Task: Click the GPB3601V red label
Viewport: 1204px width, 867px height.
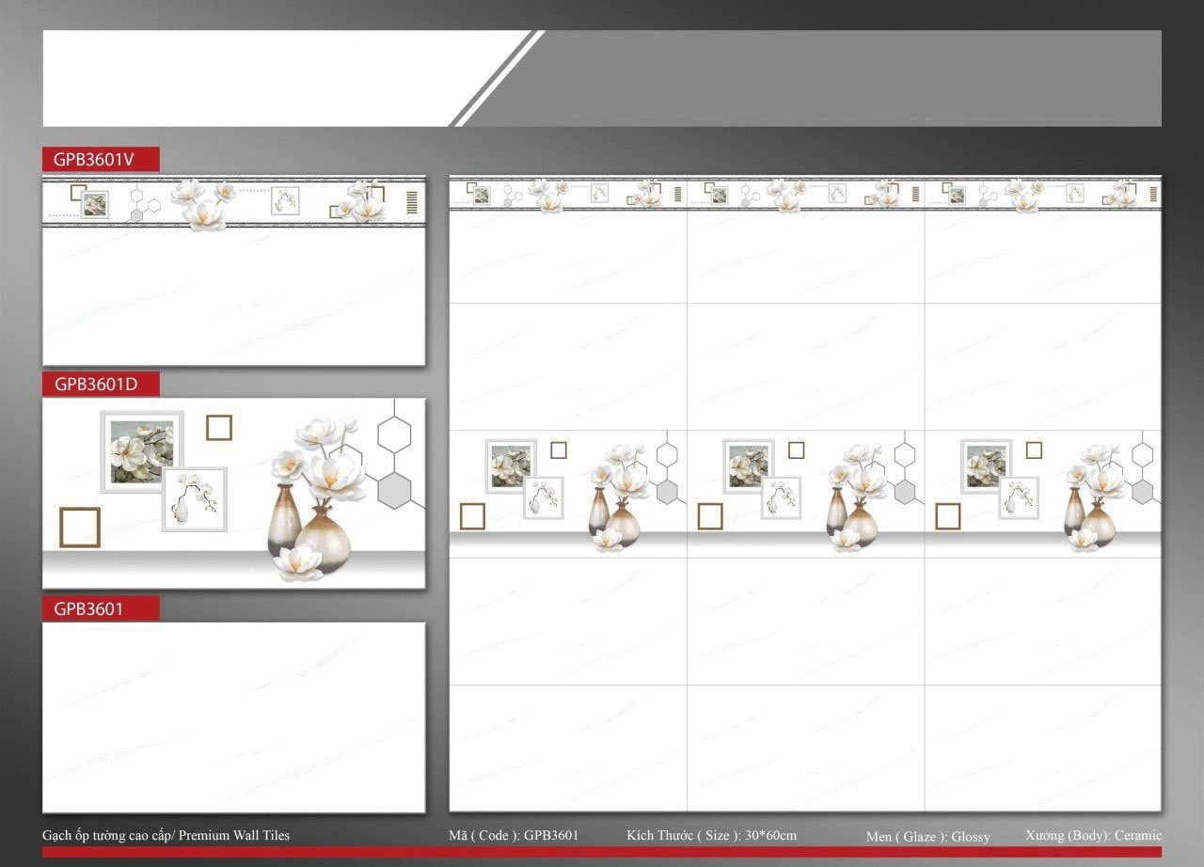Action: tap(101, 159)
